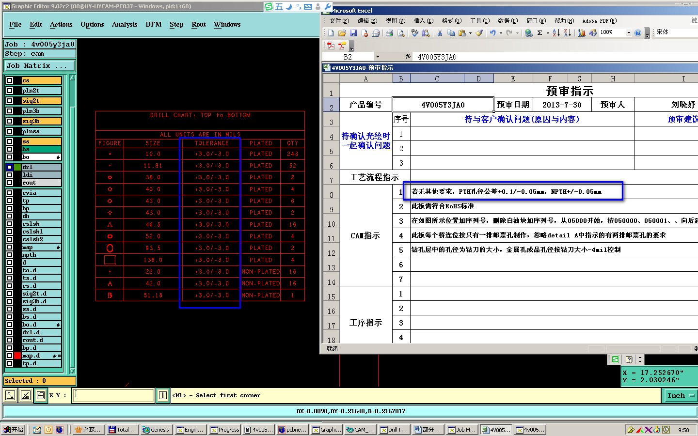
Task: Toggle the pln3b layer checkbox
Action: (x=10, y=111)
